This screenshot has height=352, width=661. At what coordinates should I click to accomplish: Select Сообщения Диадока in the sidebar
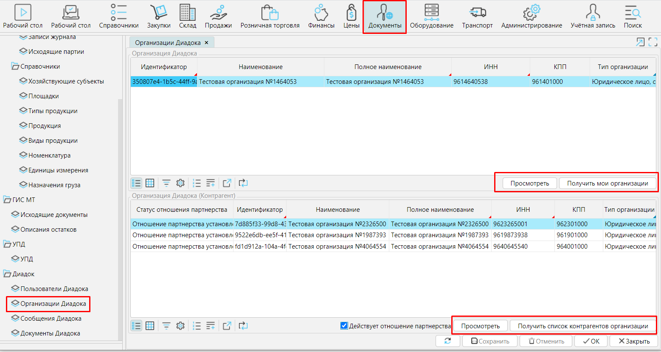51,319
